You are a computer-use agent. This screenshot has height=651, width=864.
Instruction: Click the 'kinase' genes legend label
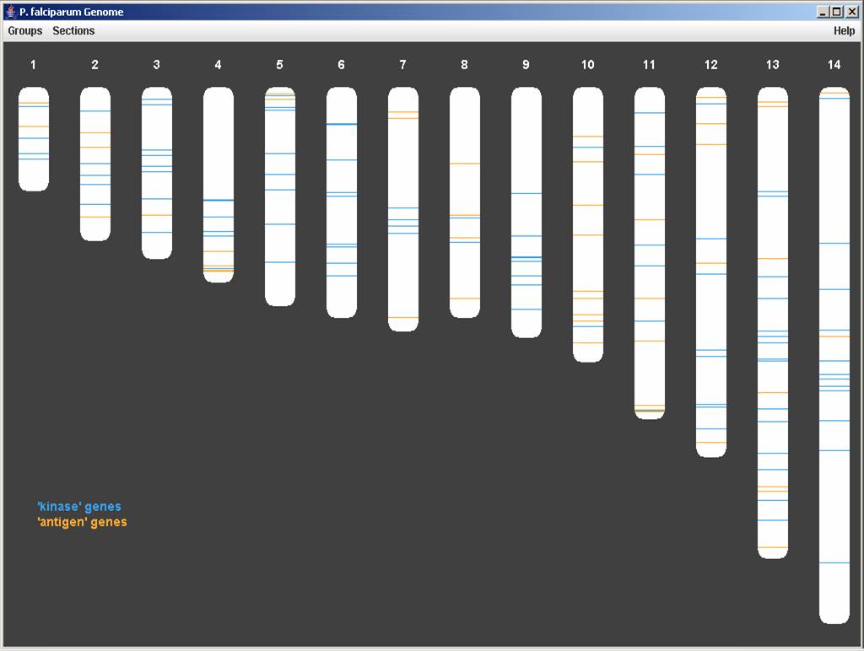pyautogui.click(x=79, y=507)
